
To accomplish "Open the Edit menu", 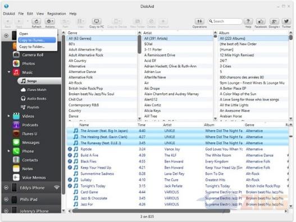I will [30, 13].
